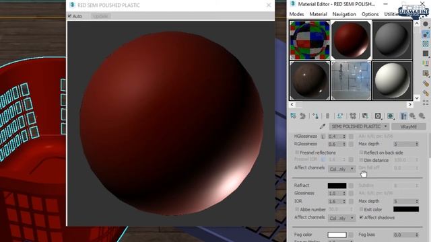Open the Navigation menu
The image size is (431, 242).
(x=344, y=14)
